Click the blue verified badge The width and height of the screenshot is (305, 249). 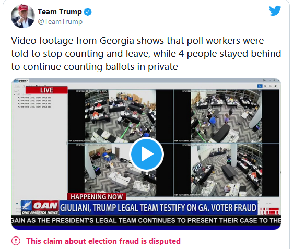(88, 12)
